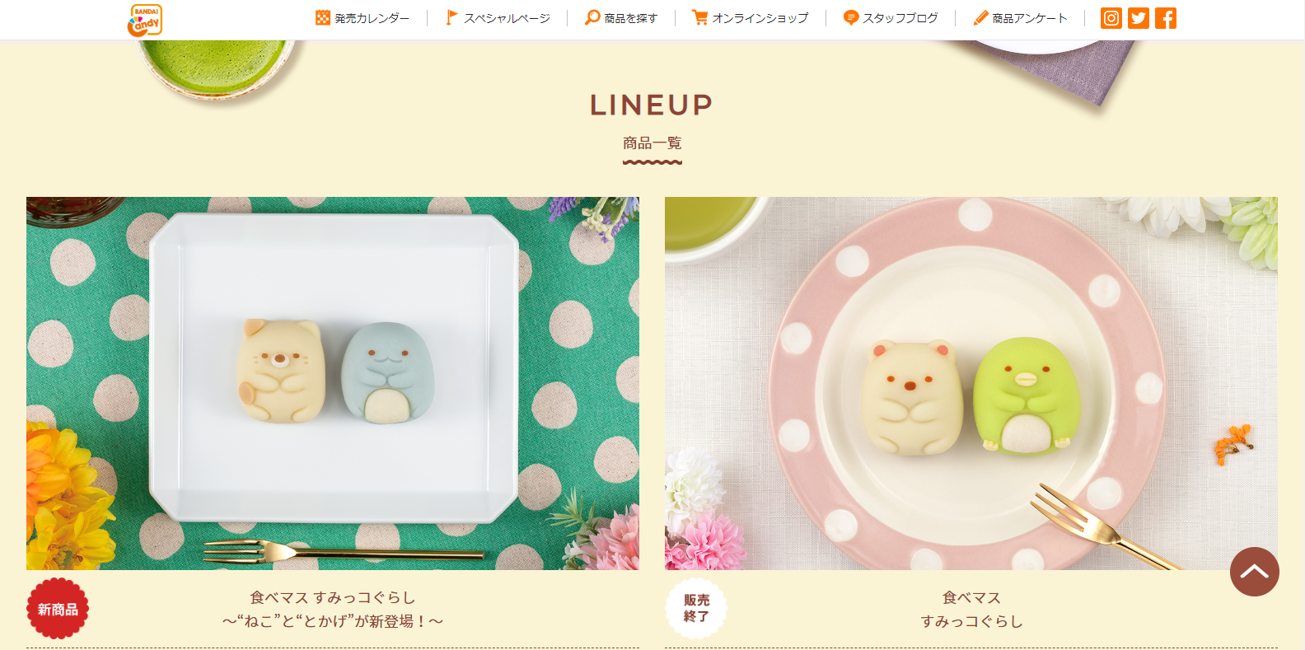Click the calendar icon beside 発売カレンダー
This screenshot has height=650, width=1305.
323,17
